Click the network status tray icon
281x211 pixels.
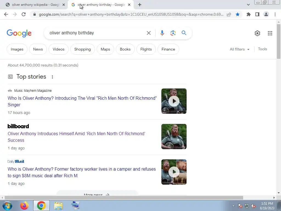point(247,206)
